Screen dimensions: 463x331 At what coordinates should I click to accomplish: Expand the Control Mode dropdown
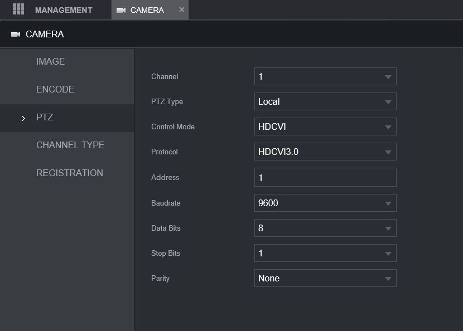click(x=325, y=127)
